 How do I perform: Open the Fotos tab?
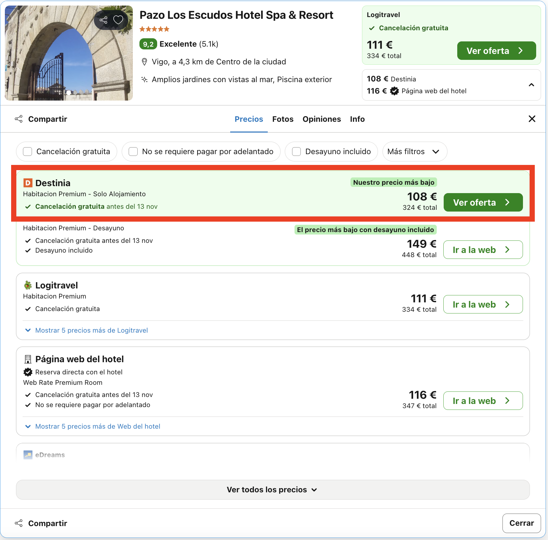[283, 119]
